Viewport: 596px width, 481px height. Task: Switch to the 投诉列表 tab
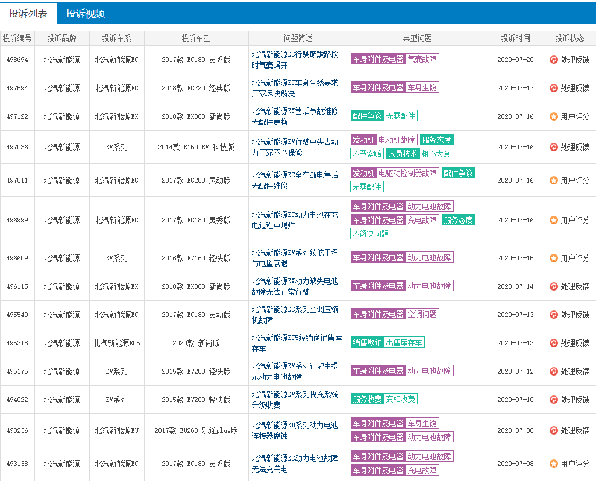(28, 13)
